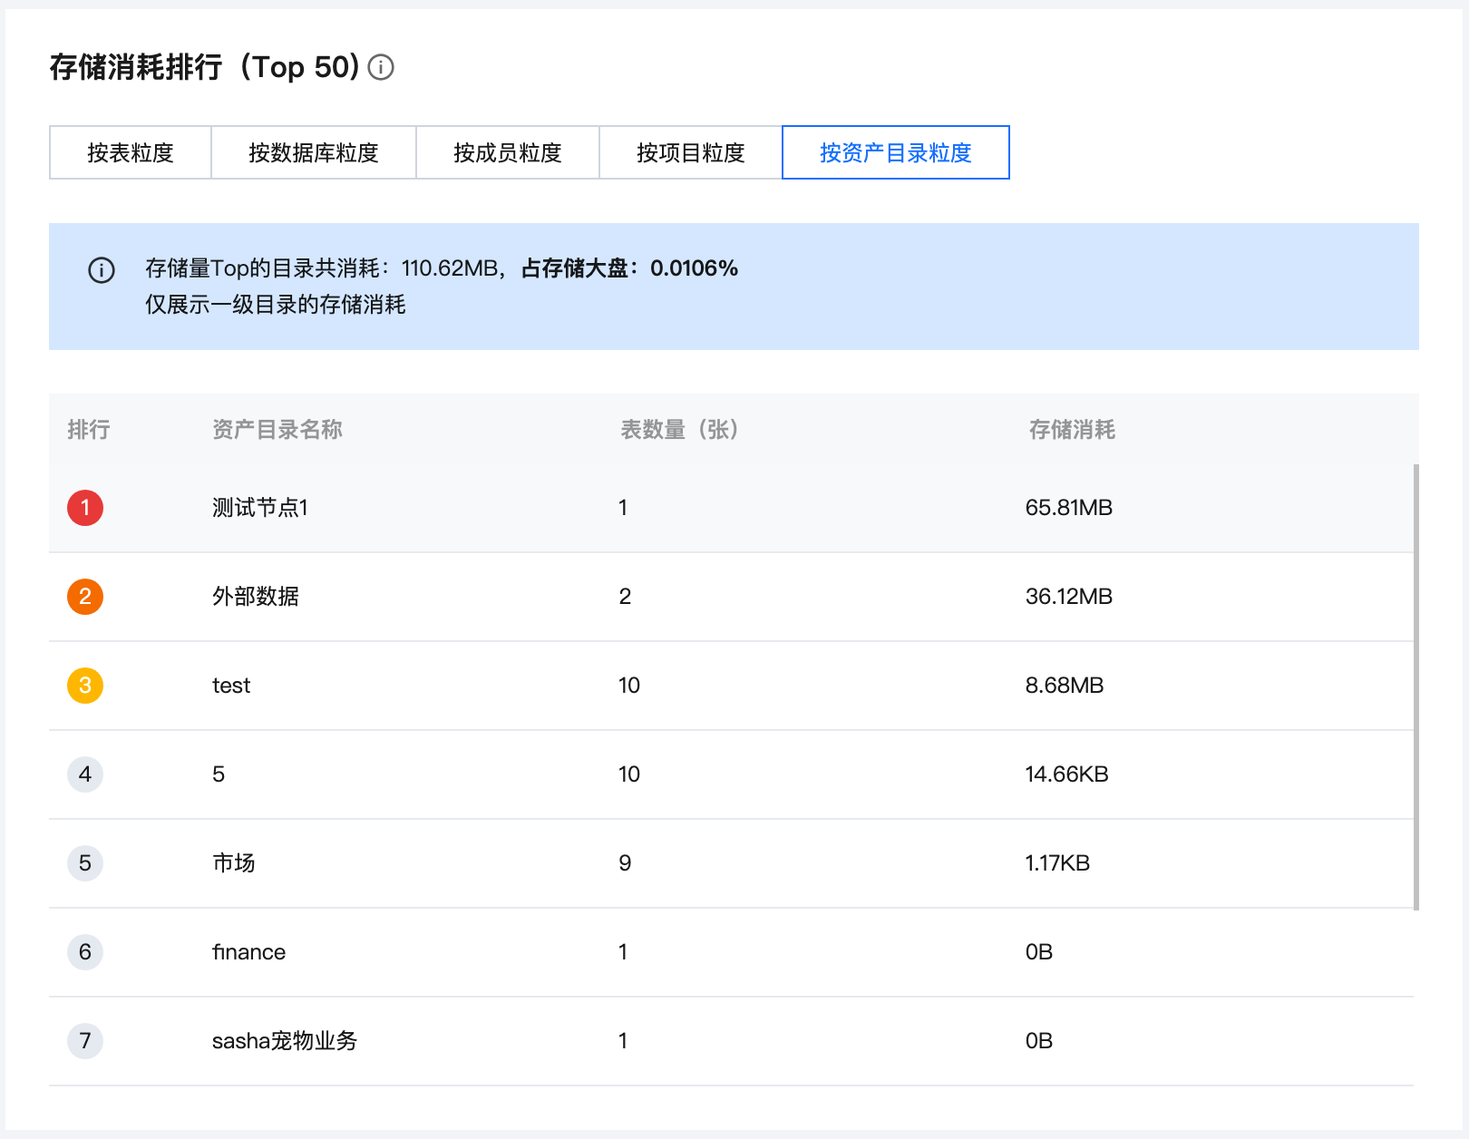1469x1139 pixels.
Task: Click the orange rank 2 badge
Action: tap(85, 597)
